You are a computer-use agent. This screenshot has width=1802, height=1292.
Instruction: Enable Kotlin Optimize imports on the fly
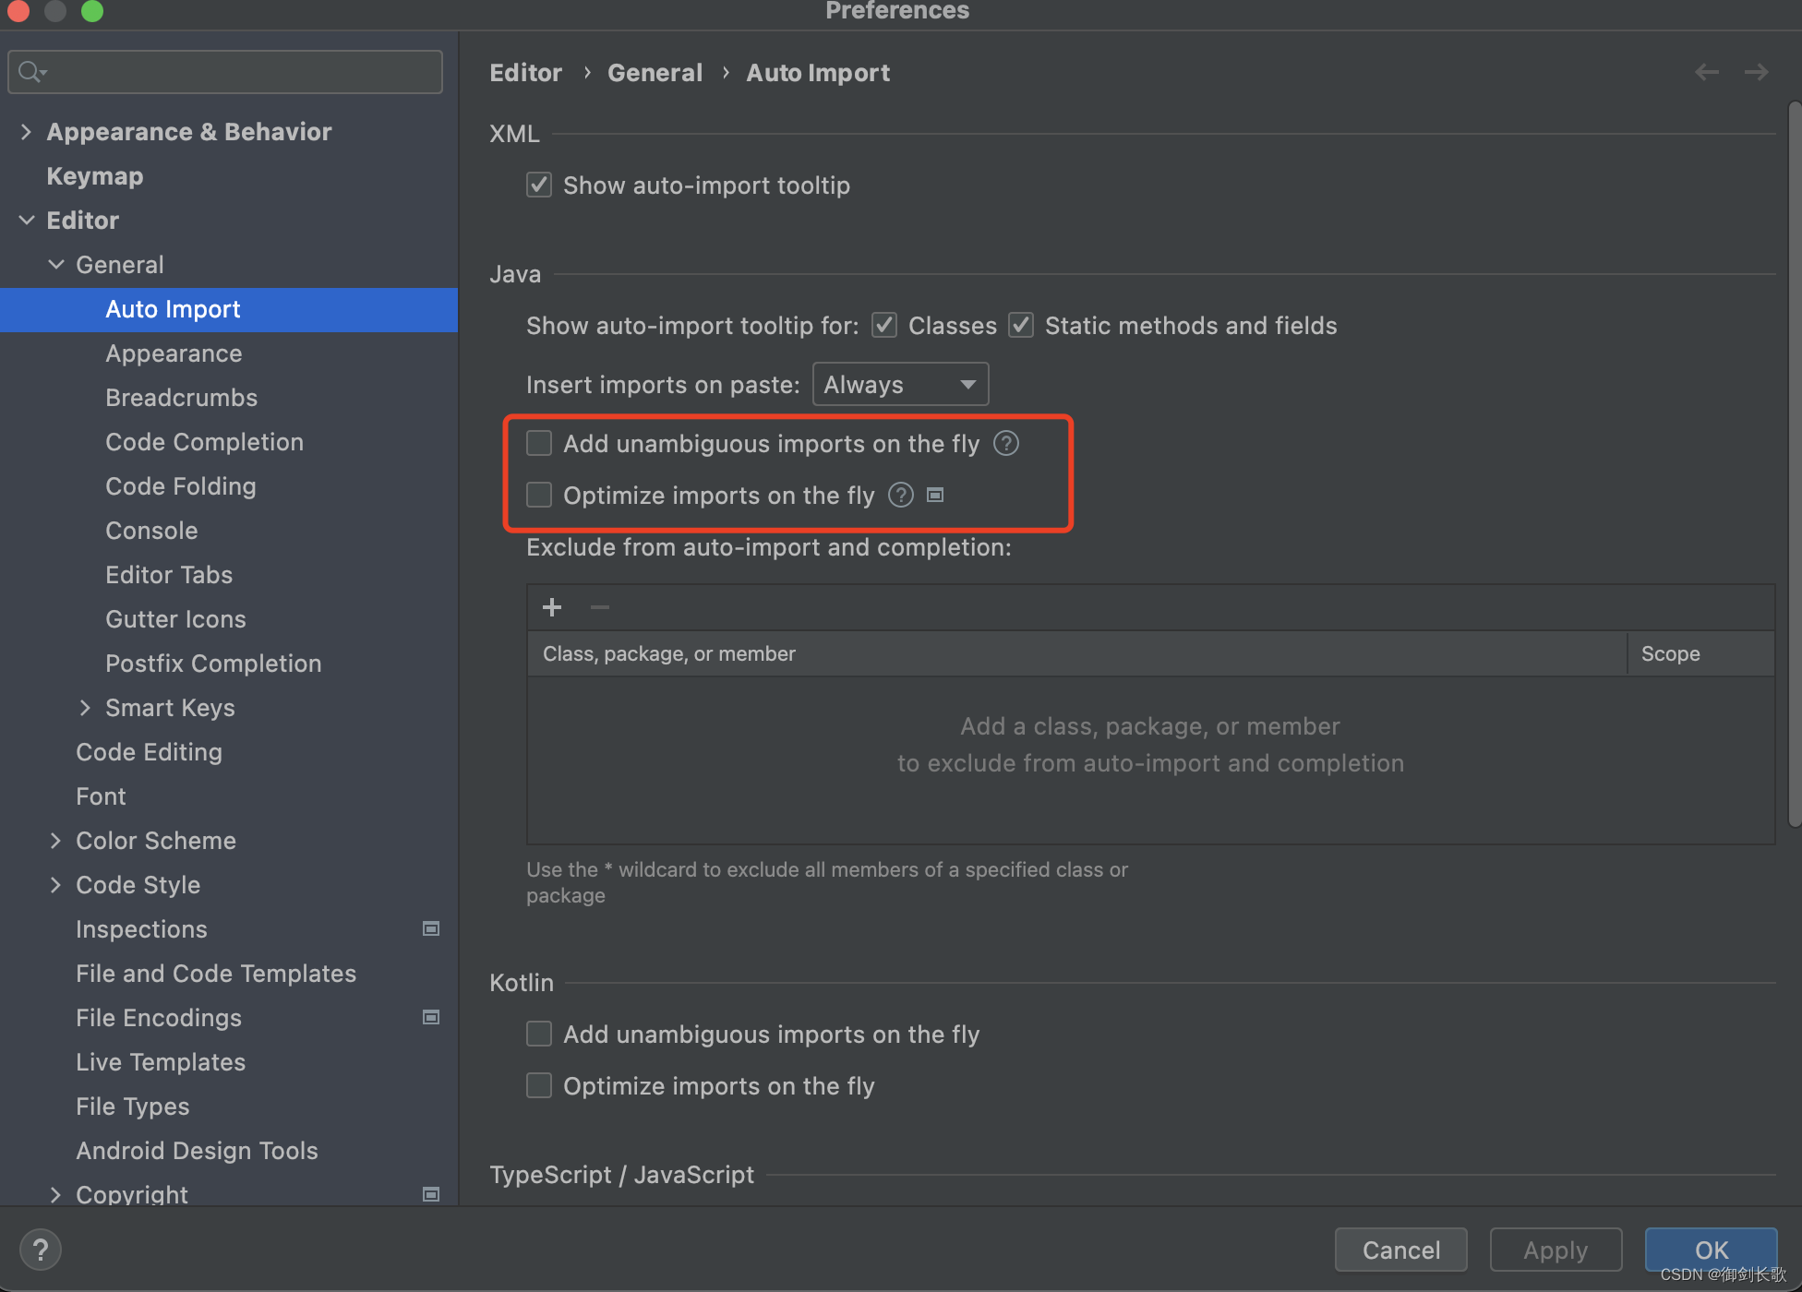pyautogui.click(x=539, y=1085)
